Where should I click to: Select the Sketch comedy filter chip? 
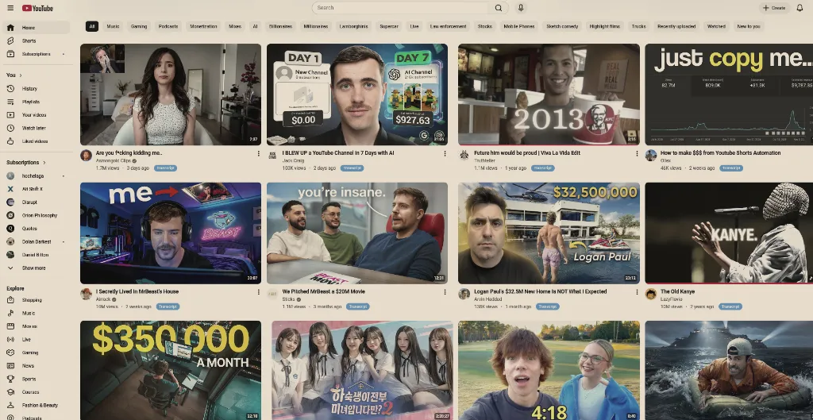562,26
